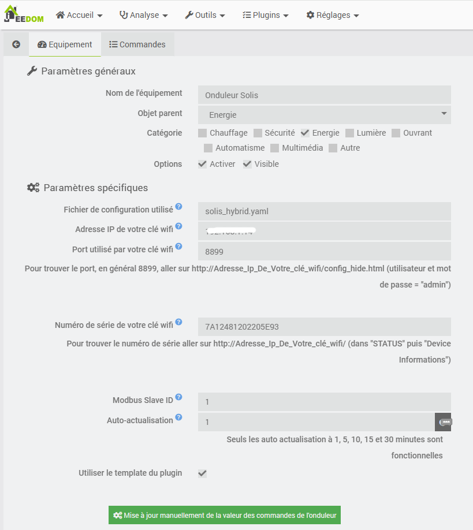
Task: Expand the Analyse menu
Action: [x=144, y=15]
